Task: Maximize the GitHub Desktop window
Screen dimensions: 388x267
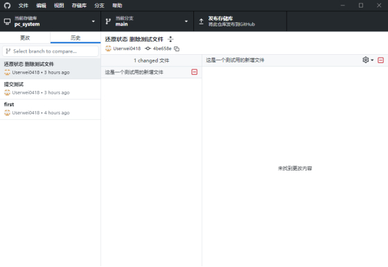Action: pyautogui.click(x=361, y=6)
